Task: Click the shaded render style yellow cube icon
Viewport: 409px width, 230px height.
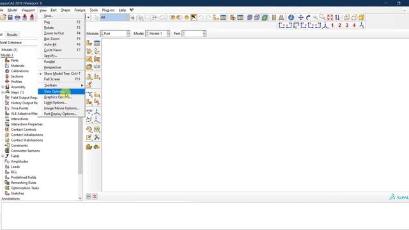Action: click(362, 17)
